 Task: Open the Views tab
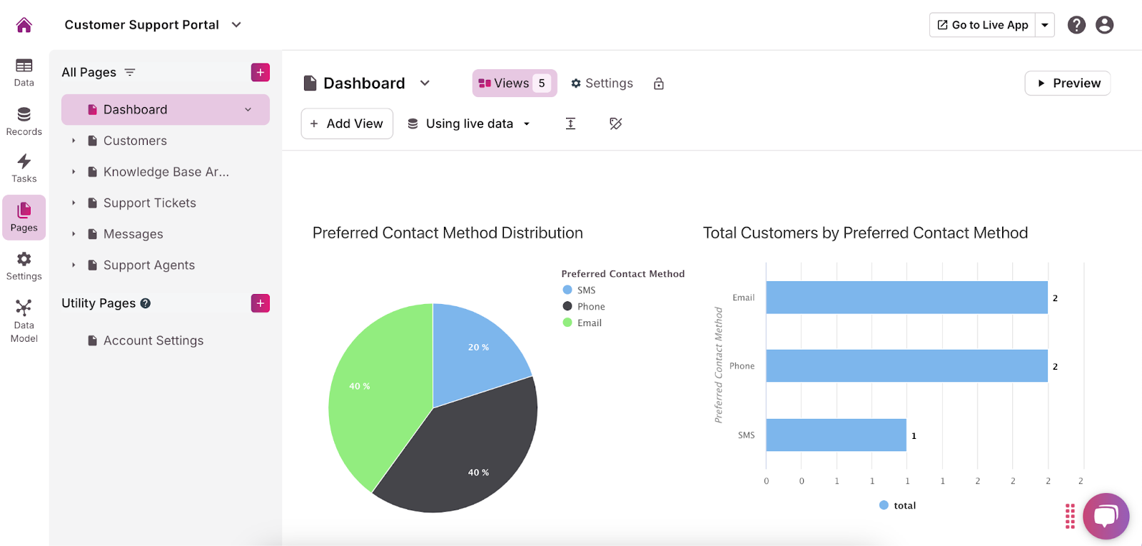(514, 84)
